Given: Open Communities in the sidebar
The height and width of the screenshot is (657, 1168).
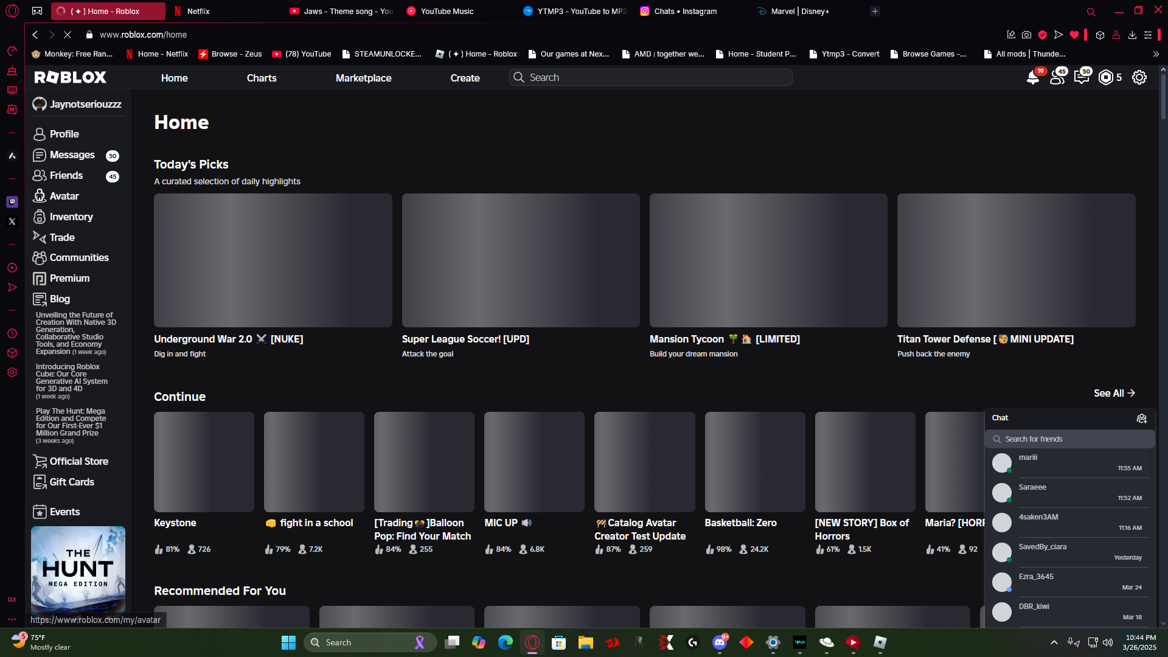Looking at the screenshot, I should coord(78,258).
